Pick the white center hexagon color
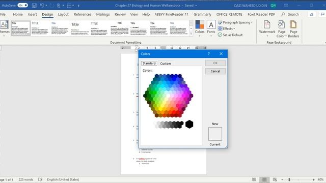Image resolution: width=326 pixels, height=183 pixels. click(x=168, y=96)
